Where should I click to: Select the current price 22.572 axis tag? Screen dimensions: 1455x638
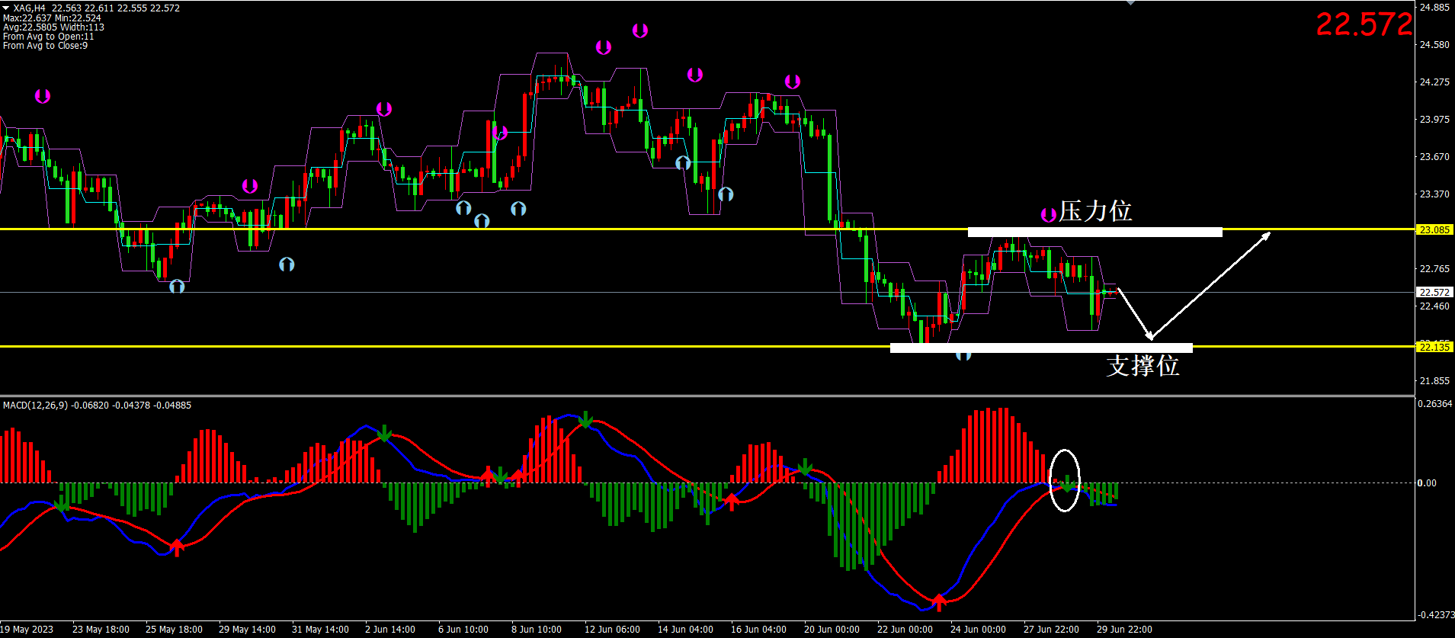(1434, 293)
